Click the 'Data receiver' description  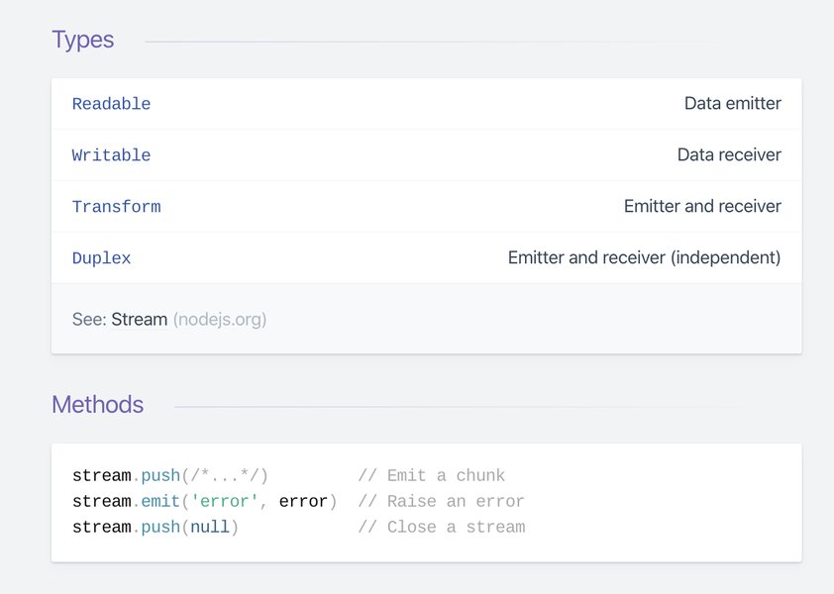729,154
